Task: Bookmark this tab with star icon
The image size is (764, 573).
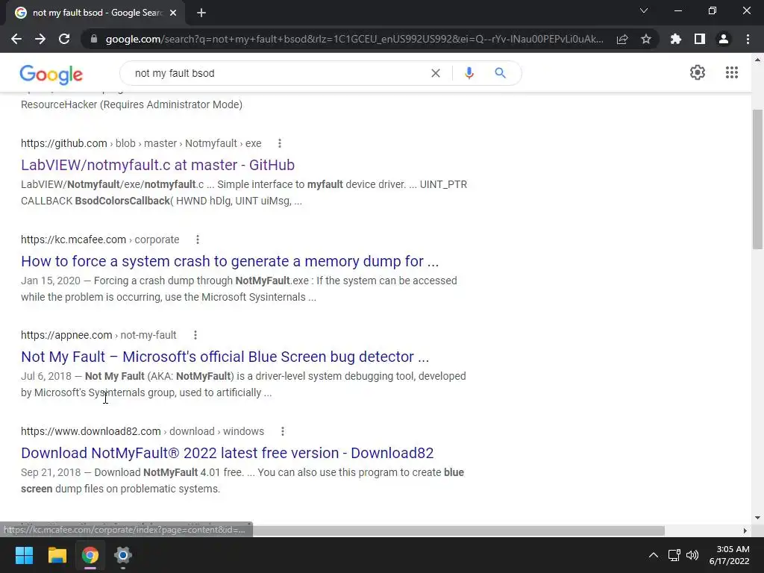Action: pos(646,39)
